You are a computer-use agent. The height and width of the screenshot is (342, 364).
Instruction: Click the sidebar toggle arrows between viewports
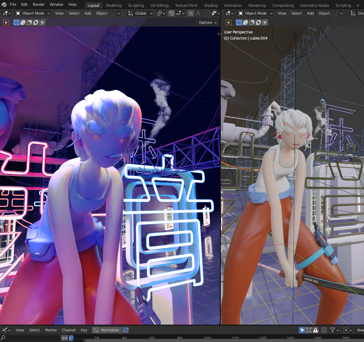(x=220, y=34)
